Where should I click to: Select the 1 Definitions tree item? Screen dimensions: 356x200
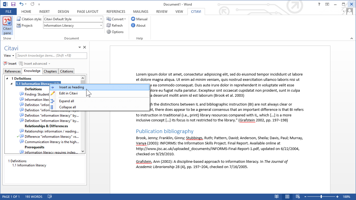click(x=21, y=79)
